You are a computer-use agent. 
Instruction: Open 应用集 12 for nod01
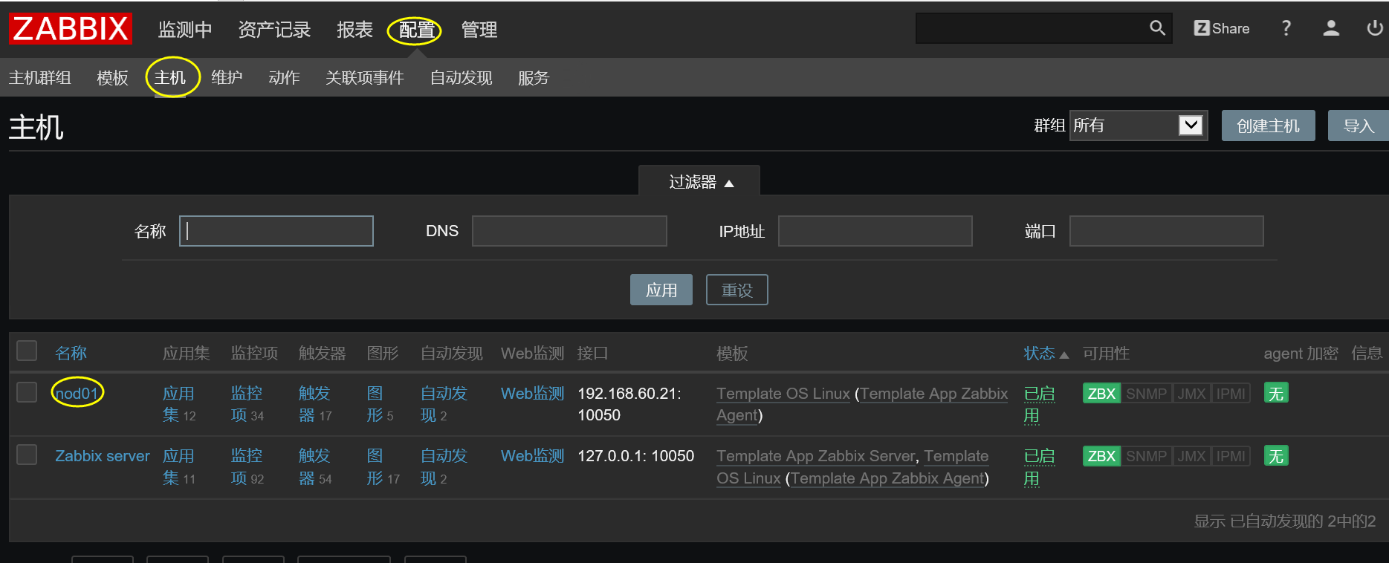[179, 404]
